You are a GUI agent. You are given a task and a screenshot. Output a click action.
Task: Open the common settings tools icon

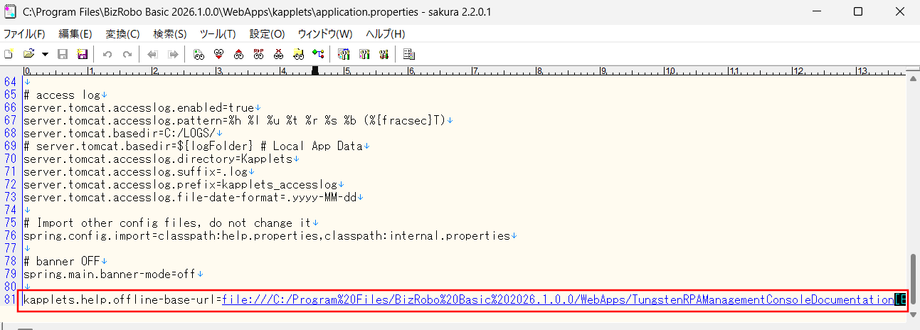click(x=384, y=54)
